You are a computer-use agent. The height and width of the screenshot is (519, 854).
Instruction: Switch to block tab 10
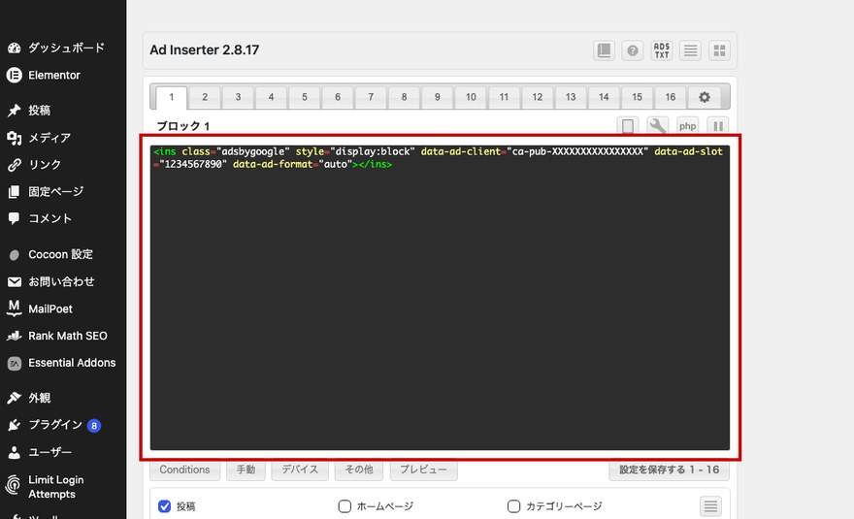pos(471,97)
